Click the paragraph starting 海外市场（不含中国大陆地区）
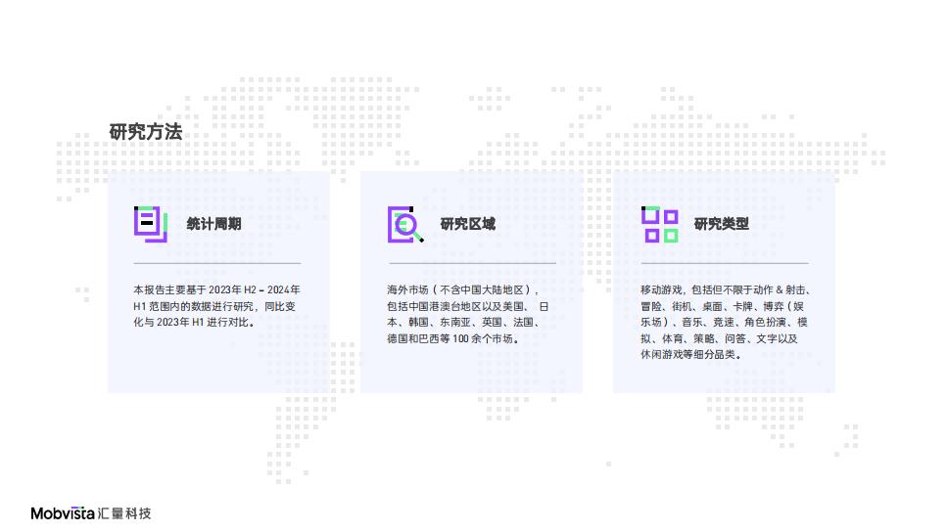Viewport: 948px width, 532px height. [468, 314]
